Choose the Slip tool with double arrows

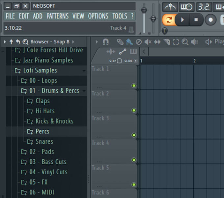coord(157,42)
